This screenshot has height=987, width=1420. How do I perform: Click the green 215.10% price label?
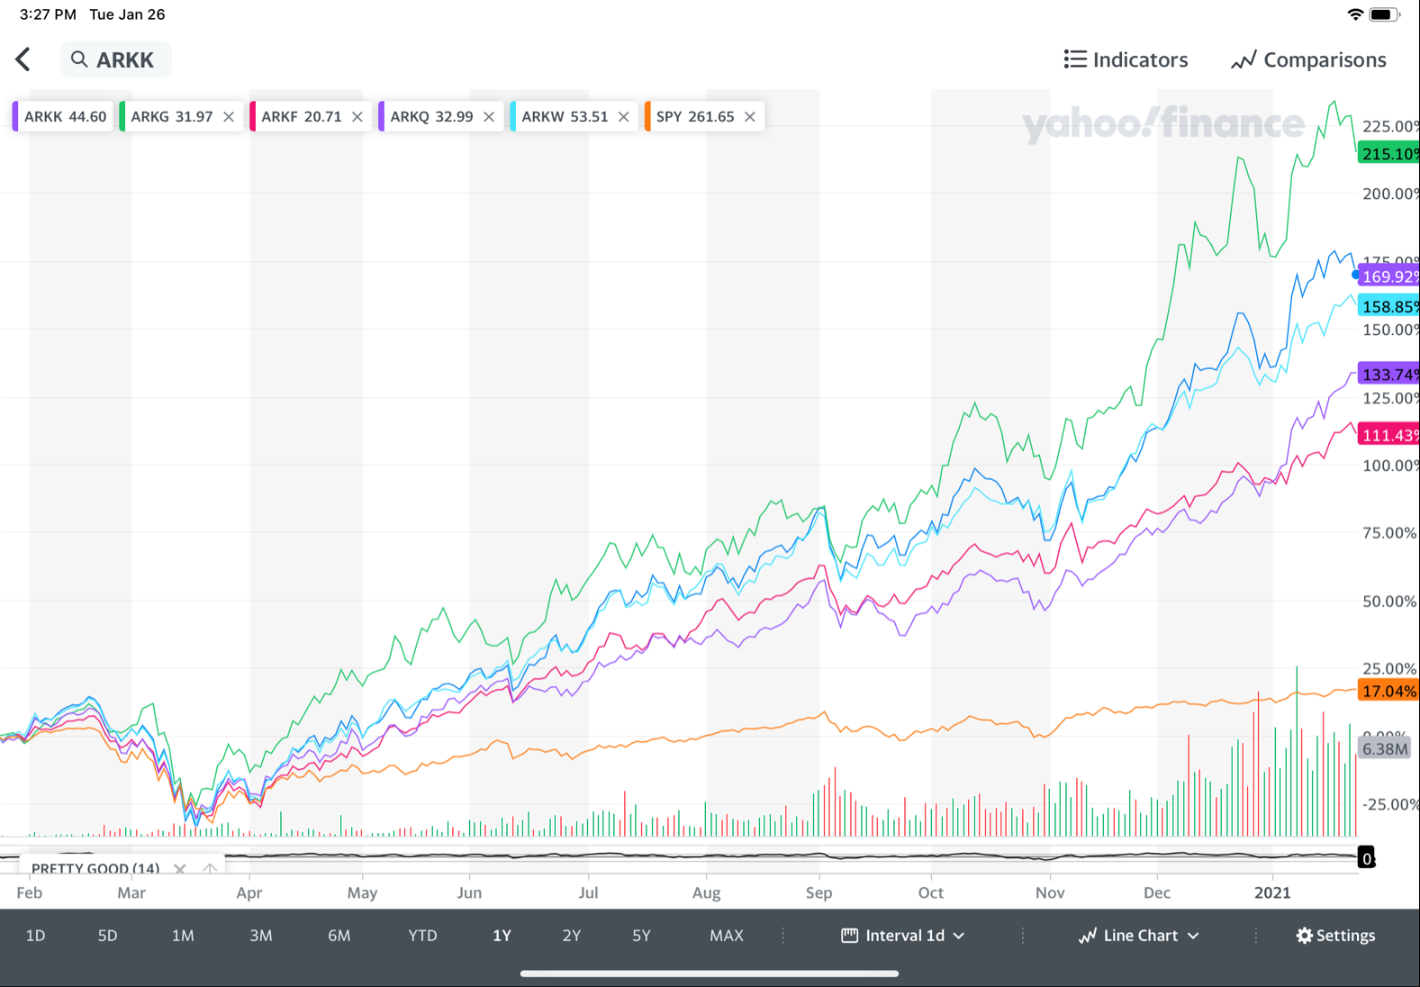(1388, 154)
